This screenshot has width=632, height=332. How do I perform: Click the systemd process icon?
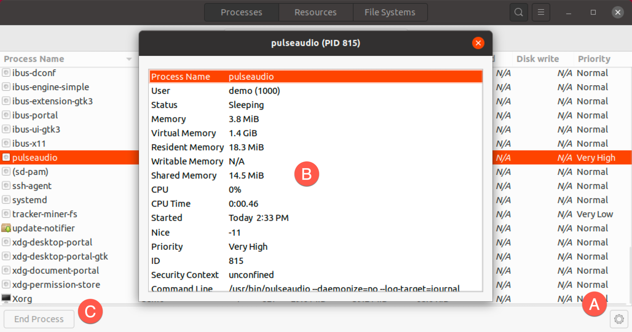(6, 200)
